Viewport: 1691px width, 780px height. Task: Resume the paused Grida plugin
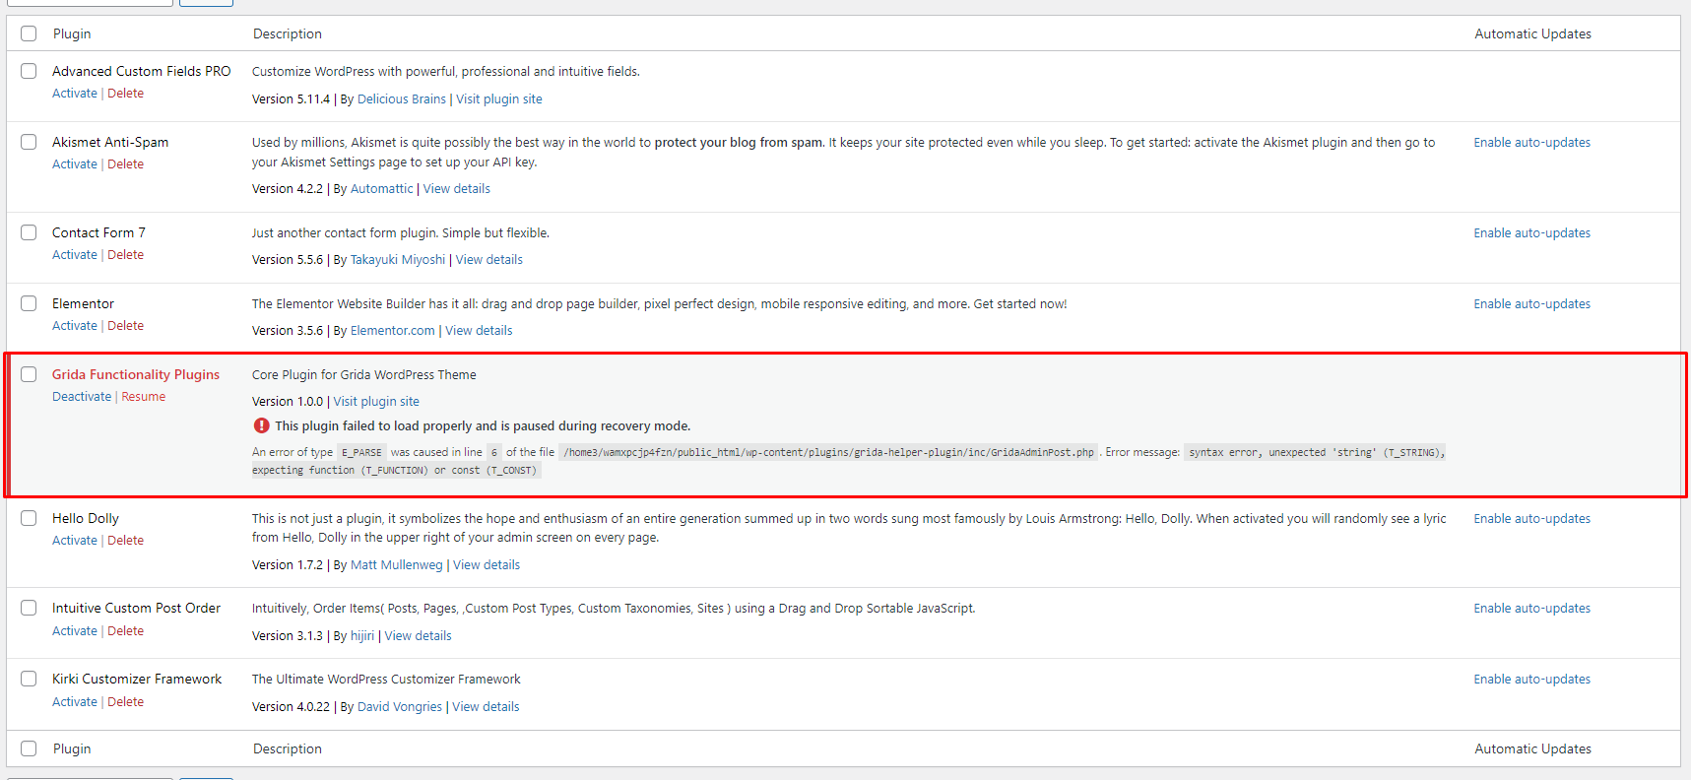(x=144, y=397)
